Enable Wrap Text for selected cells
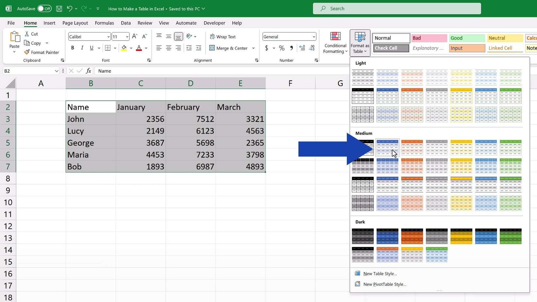Viewport: 537px width, 302px height. point(223,37)
